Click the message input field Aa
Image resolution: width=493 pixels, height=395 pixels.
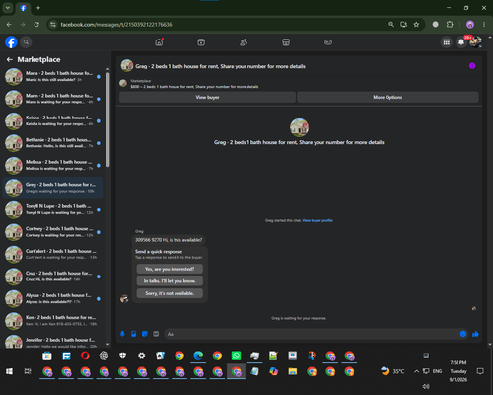tap(313, 334)
